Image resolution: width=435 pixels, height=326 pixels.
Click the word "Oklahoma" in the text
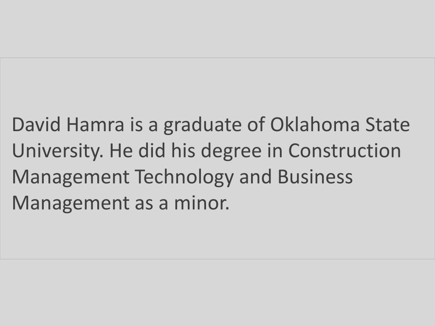[x=315, y=124]
